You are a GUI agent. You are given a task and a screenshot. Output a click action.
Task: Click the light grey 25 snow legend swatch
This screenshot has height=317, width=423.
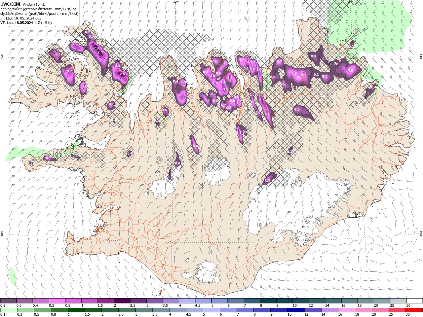pyautogui.click(x=398, y=301)
